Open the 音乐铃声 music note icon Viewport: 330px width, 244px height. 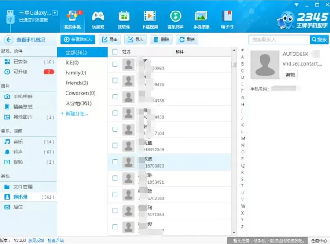[x=176, y=16]
